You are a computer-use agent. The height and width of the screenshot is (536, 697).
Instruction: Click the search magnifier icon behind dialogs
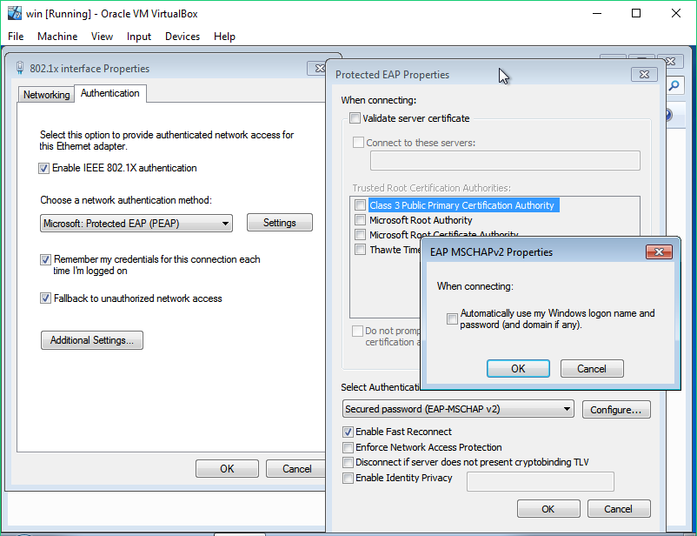[674, 85]
